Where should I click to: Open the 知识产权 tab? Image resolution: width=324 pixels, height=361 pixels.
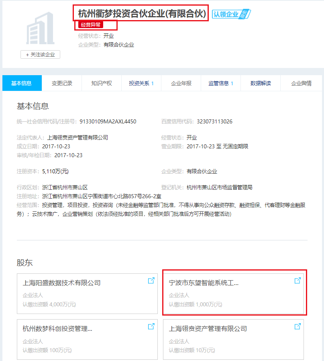pyautogui.click(x=102, y=83)
